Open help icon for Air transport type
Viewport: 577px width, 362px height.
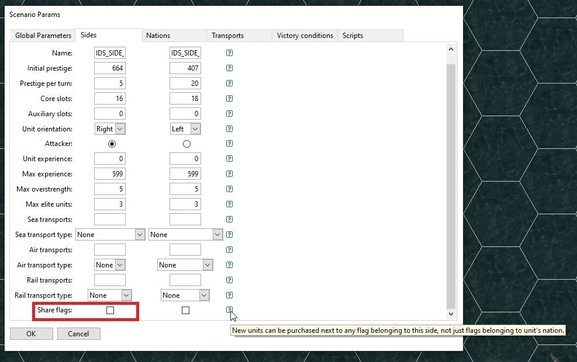(x=229, y=265)
